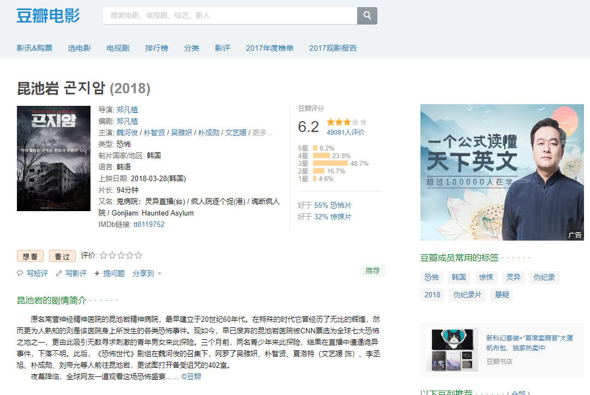Rate the movie with the fifth star

[x=139, y=255]
